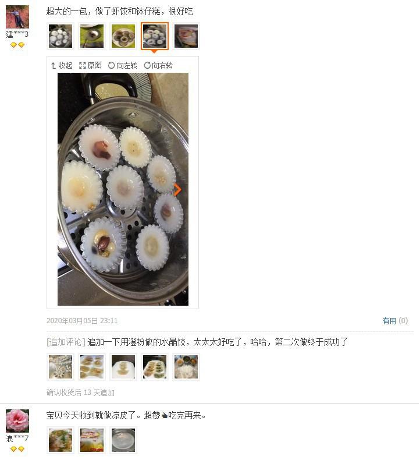The image size is (420, 460).
Task: Open original image via 原图
Action: [90, 65]
